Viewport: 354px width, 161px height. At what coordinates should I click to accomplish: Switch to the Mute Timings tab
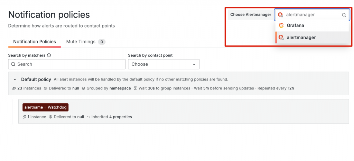(x=81, y=42)
